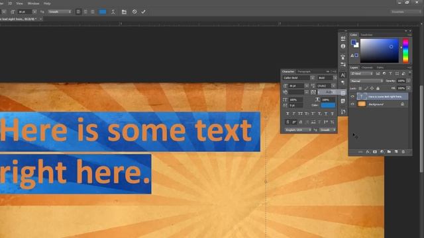Open Character panel anti-aliasing Smooth dropdown
The height and width of the screenshot is (238, 424).
(x=327, y=130)
